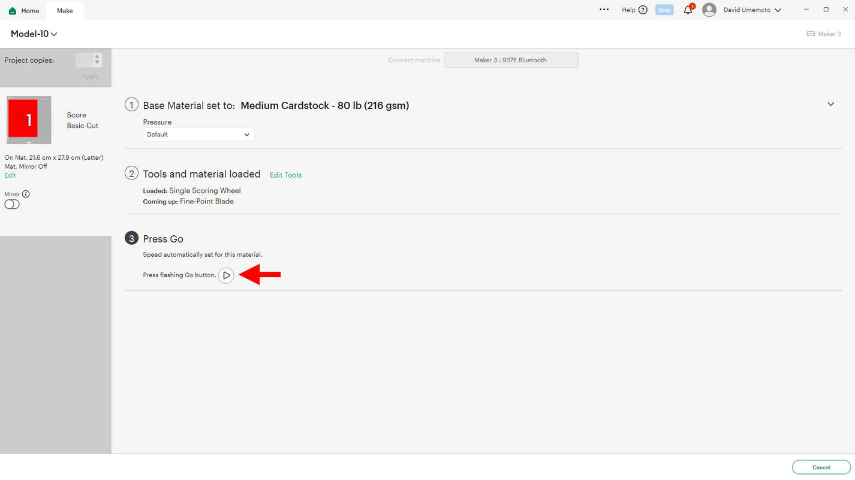
Task: Click the Cricut Home logo icon
Action: click(x=13, y=11)
